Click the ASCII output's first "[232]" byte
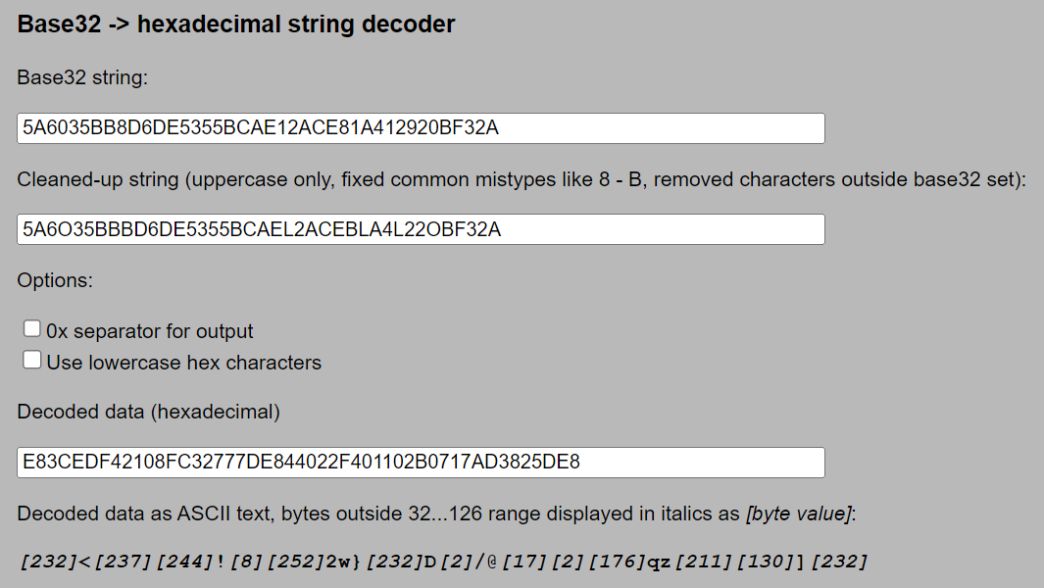Screen dimensions: 1044x588 pyautogui.click(x=47, y=563)
